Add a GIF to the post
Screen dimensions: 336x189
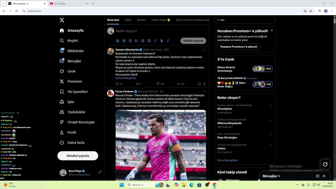click(124, 41)
